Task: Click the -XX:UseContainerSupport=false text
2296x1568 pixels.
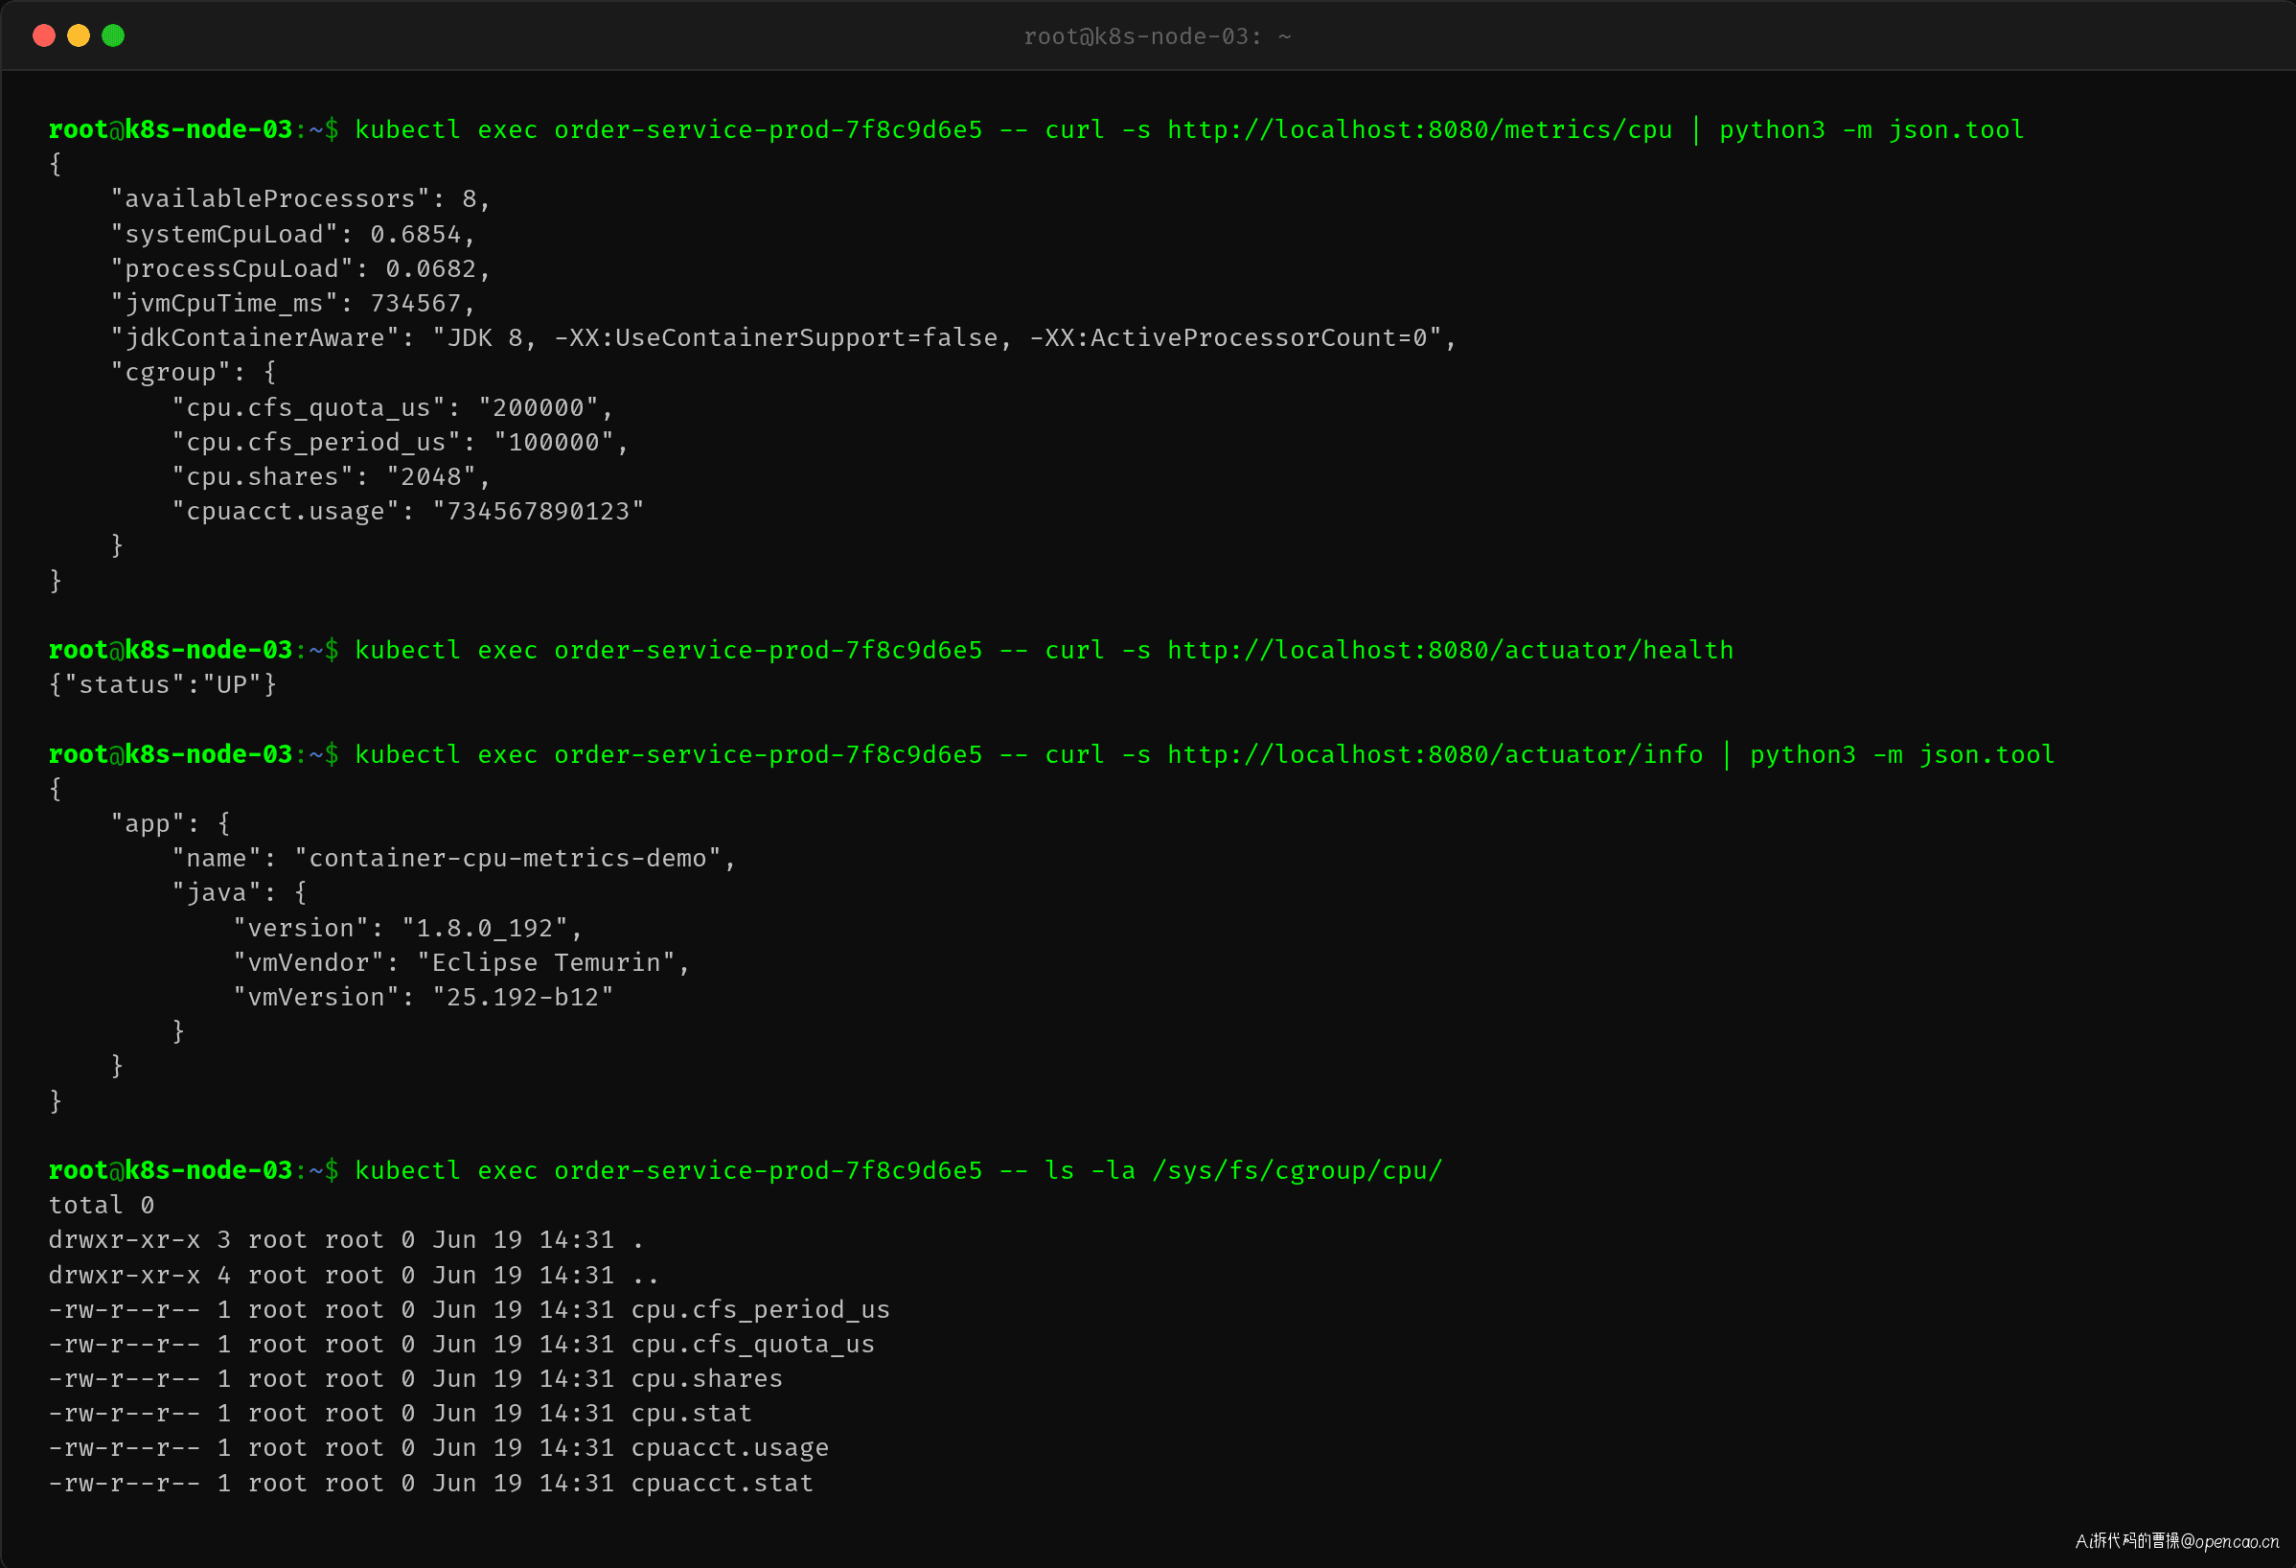Action: [x=775, y=338]
